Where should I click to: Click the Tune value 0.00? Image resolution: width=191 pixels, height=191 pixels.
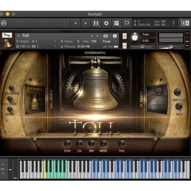(x=145, y=41)
